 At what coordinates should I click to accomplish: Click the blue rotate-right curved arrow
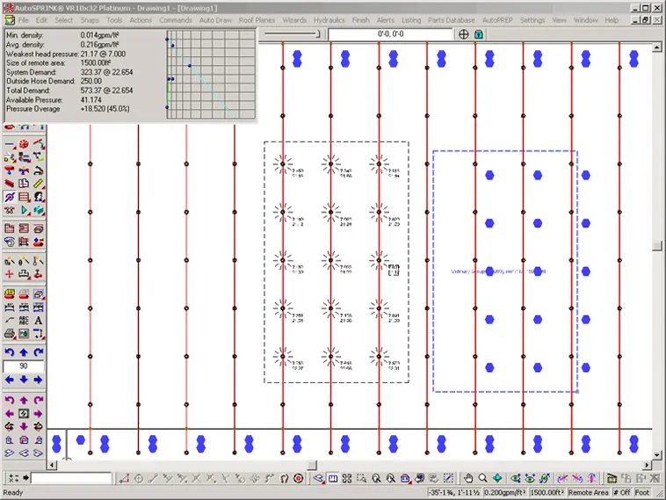click(x=39, y=352)
